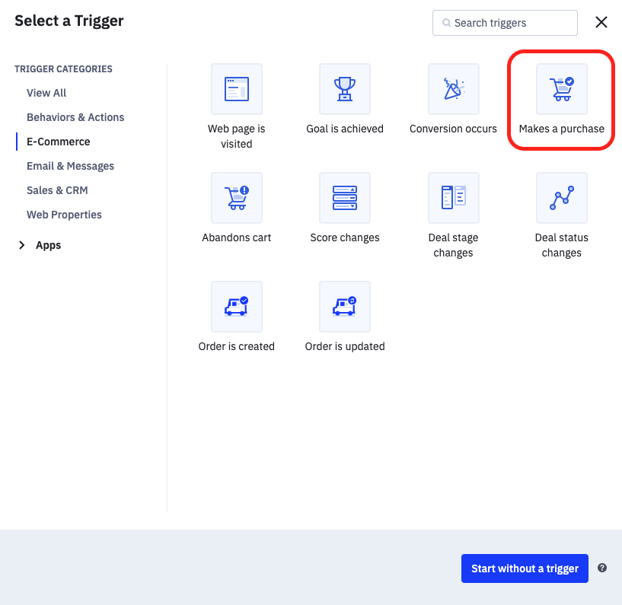622x605 pixels.
Task: Select the Makes a purchase cart icon
Action: click(x=562, y=89)
